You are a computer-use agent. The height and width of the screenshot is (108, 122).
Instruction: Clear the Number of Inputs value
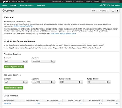[x=80, y=82]
